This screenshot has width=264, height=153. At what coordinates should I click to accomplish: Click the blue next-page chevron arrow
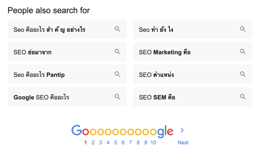click(x=182, y=130)
